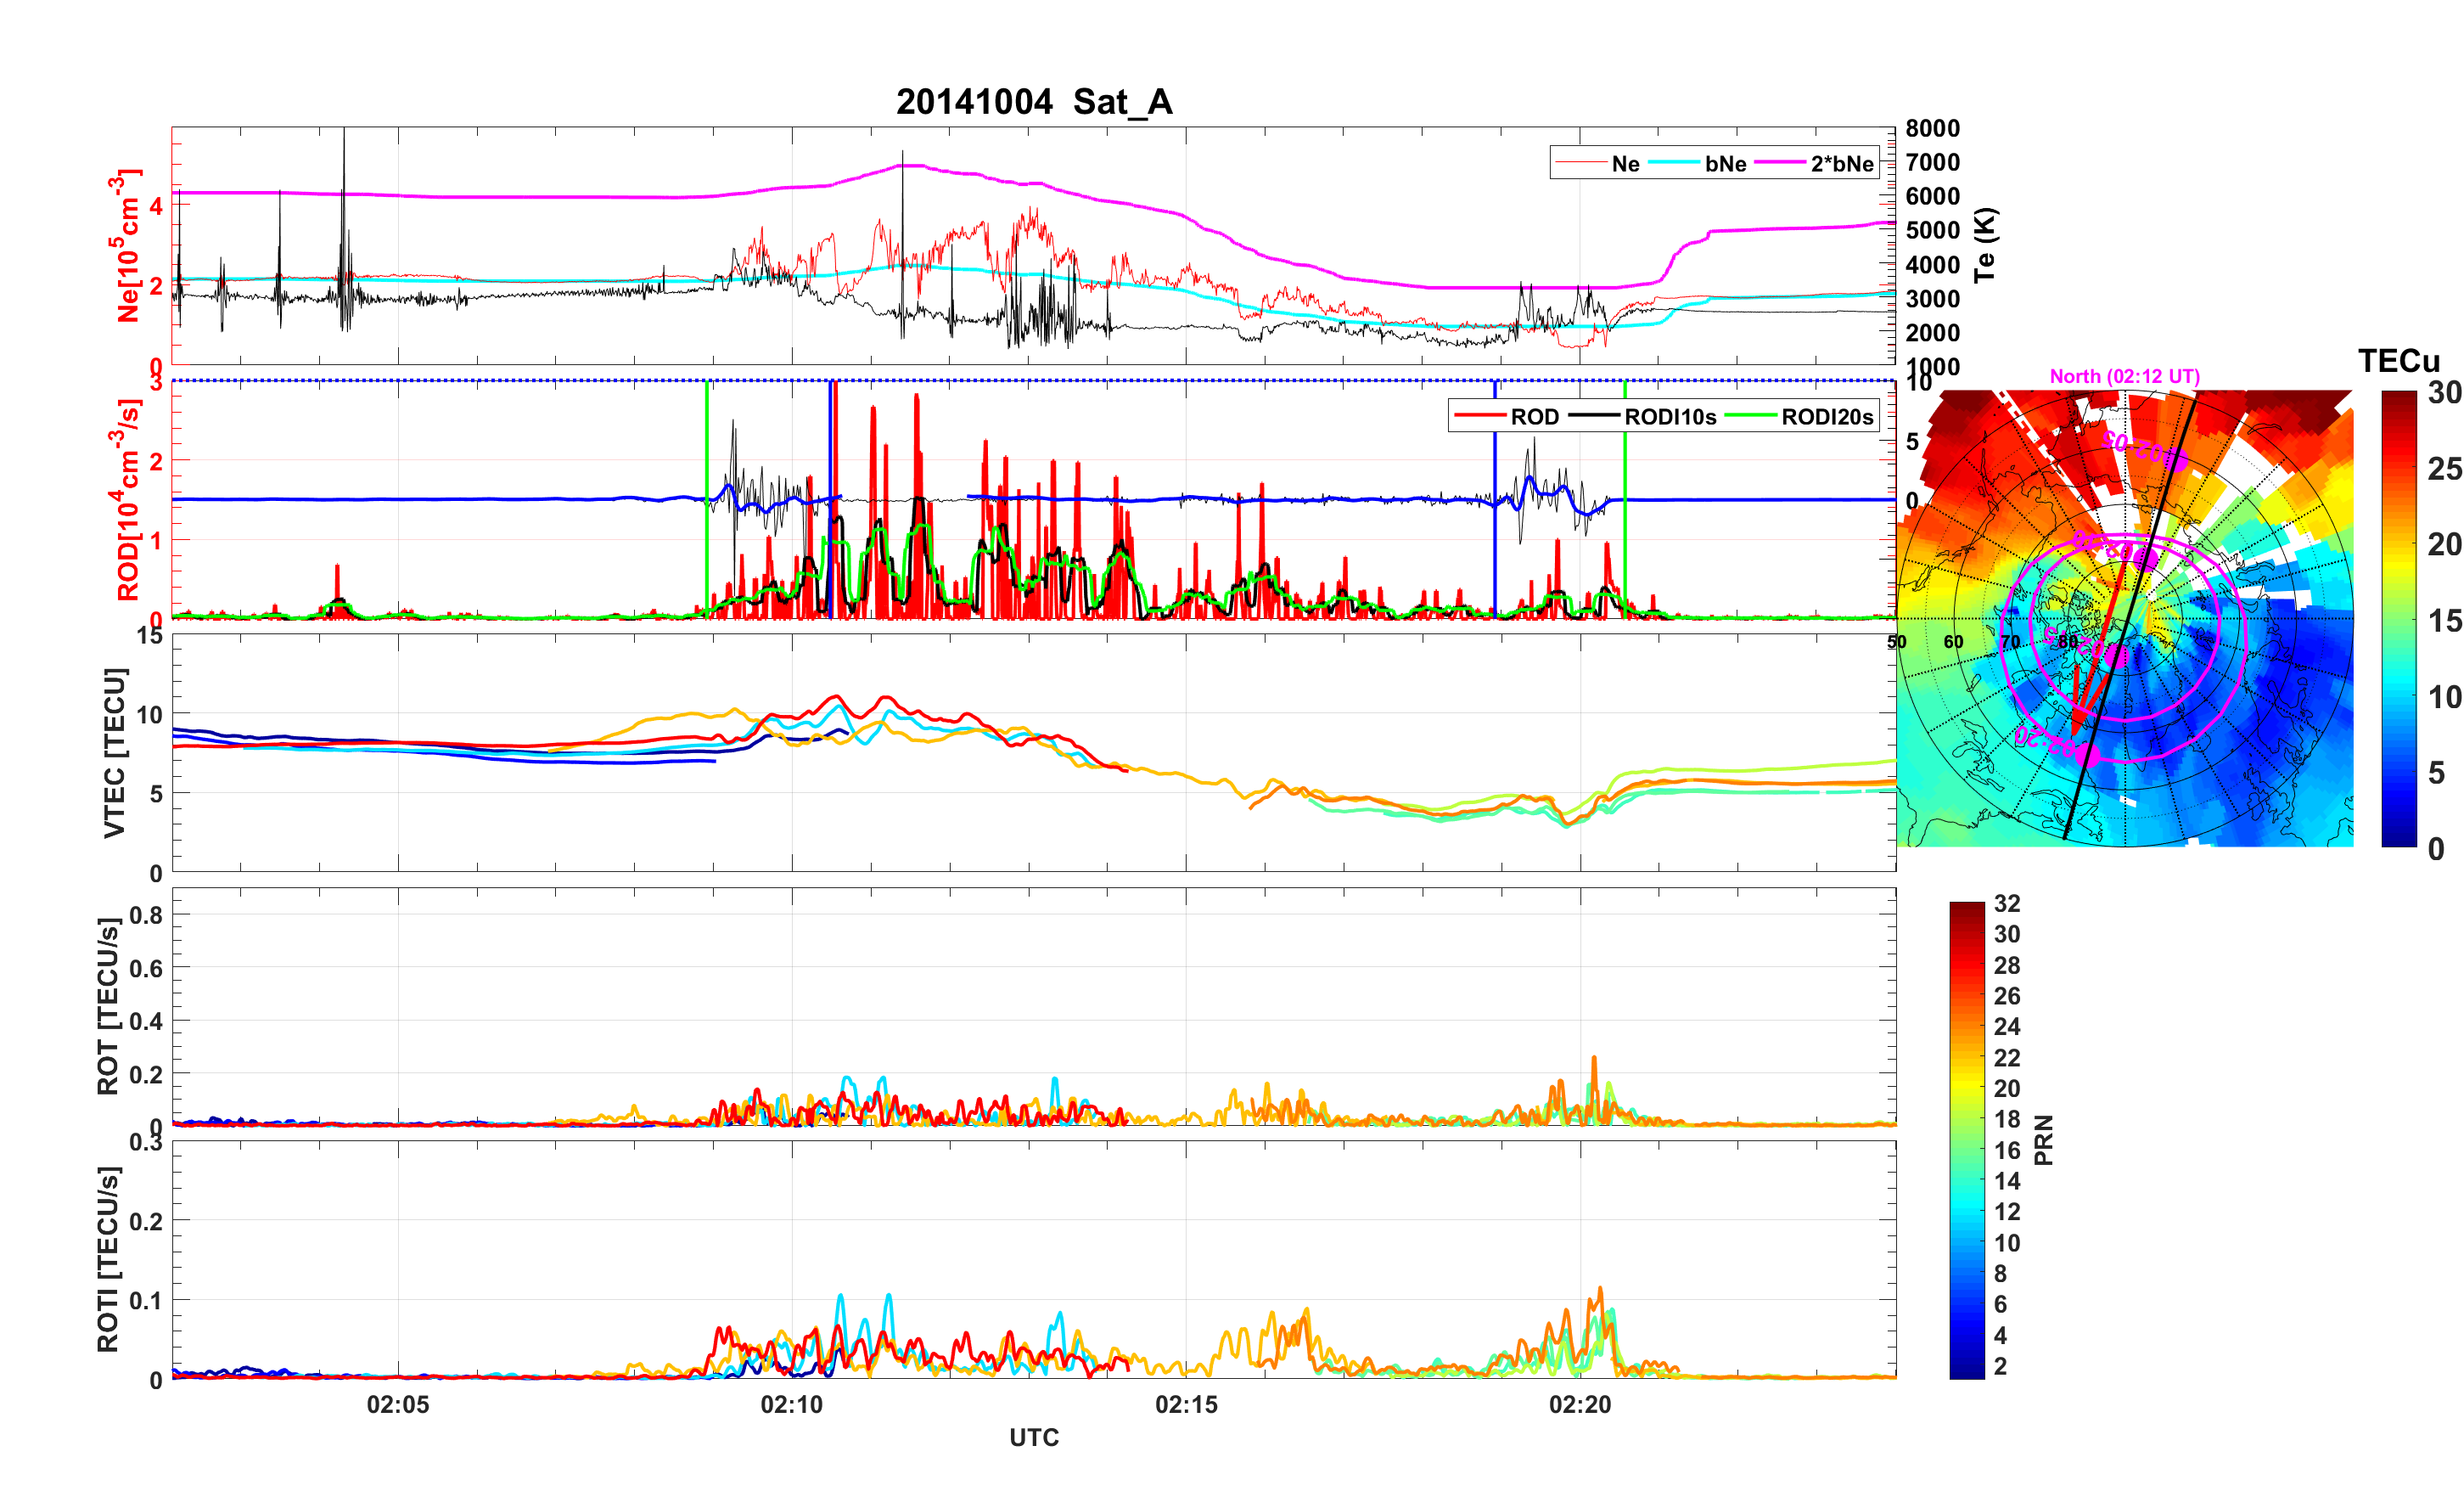Click the 02:15 tick label

coord(1186,1404)
